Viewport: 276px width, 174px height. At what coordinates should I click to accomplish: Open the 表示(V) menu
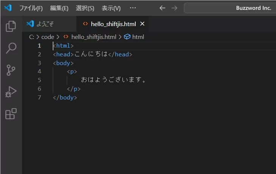pos(111,8)
